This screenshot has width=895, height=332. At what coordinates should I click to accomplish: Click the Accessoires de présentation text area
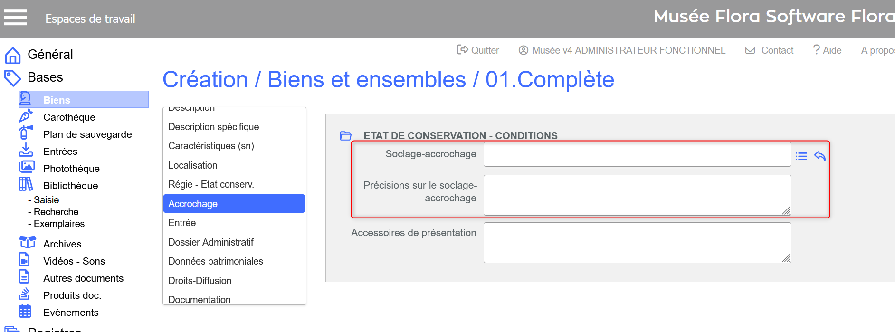(637, 243)
